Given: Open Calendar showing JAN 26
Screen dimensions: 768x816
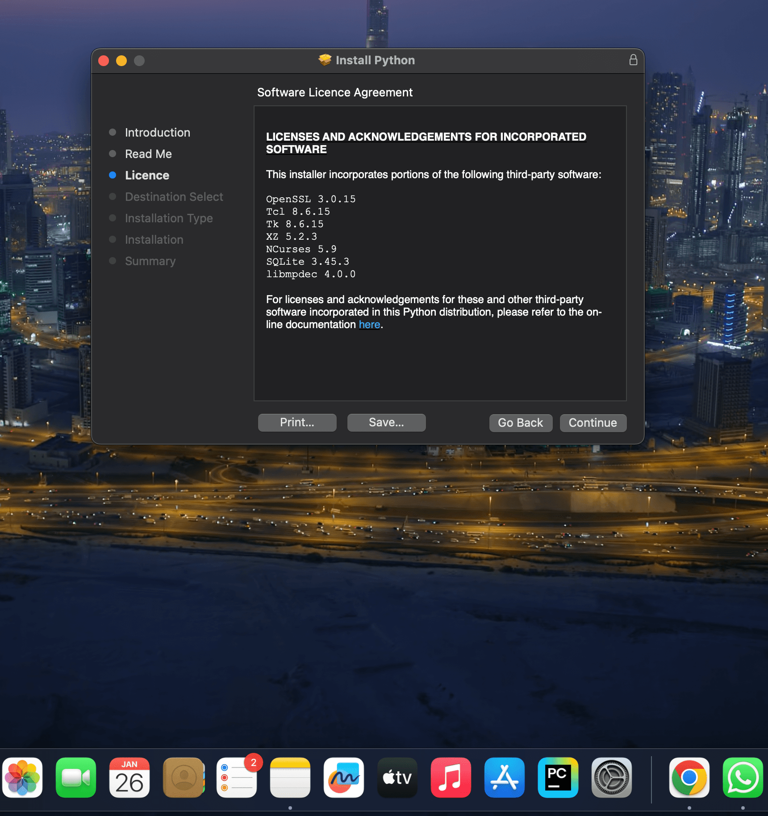Looking at the screenshot, I should (x=129, y=777).
